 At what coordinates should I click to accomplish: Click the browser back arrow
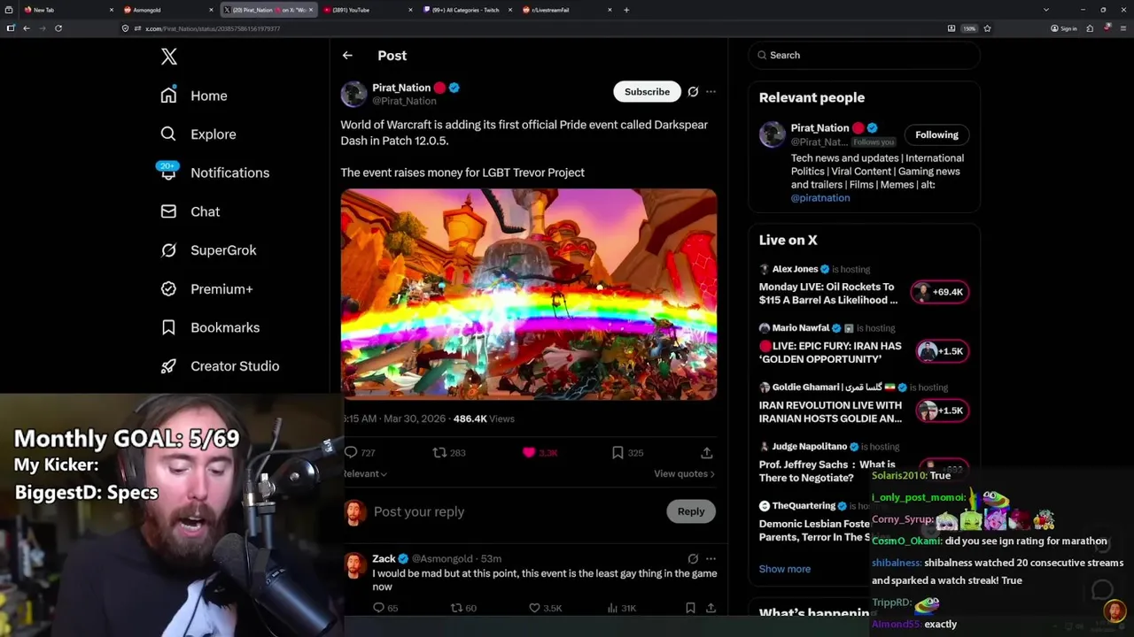click(27, 28)
